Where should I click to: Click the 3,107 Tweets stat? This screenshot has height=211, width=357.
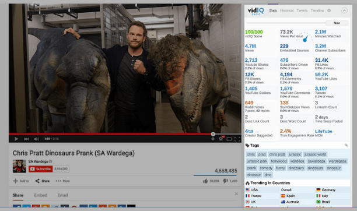coord(324,92)
